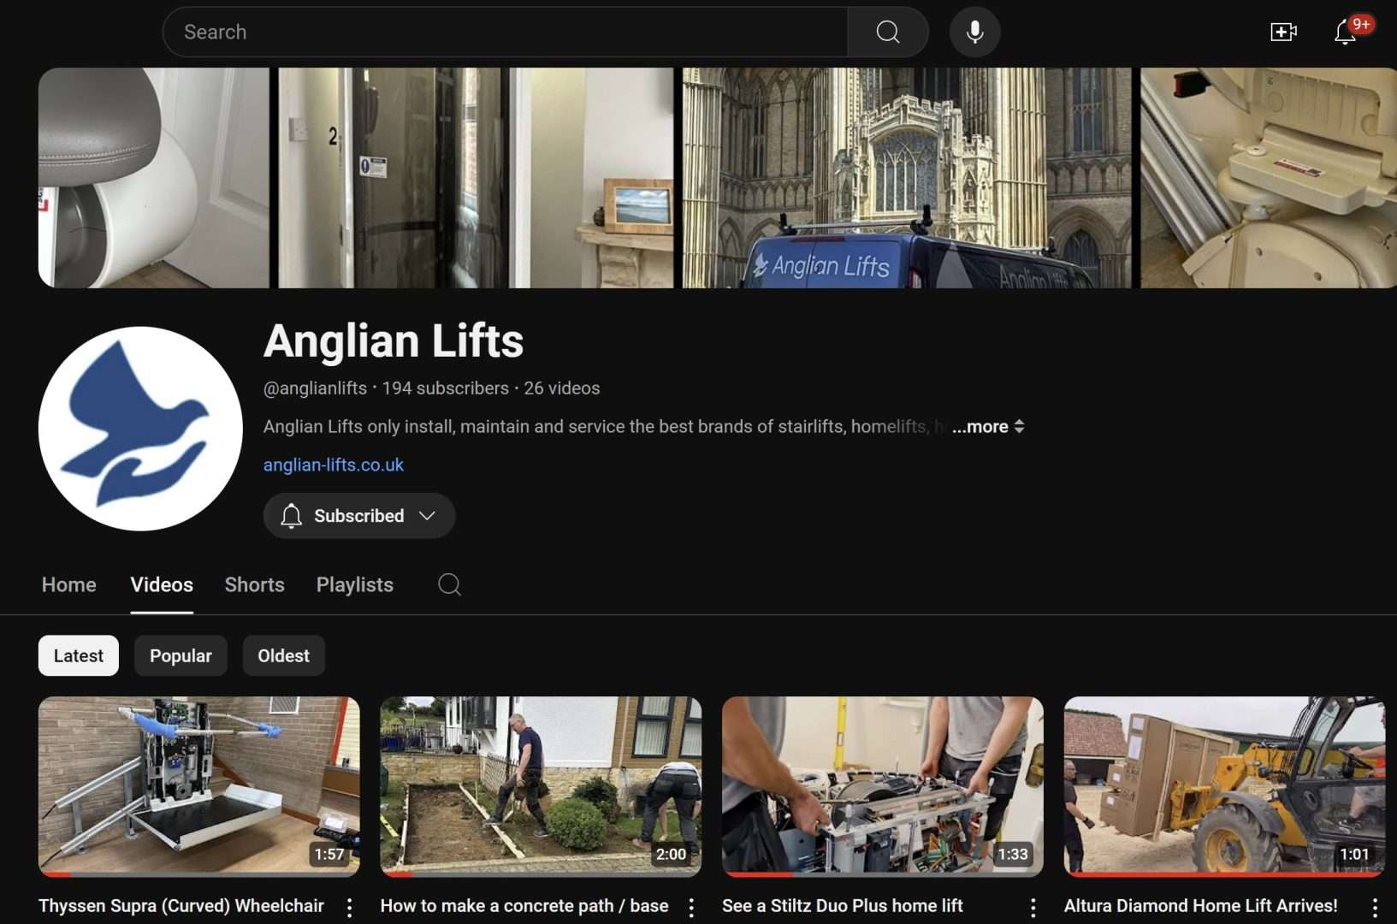Select the Videos tab
Viewport: 1397px width, 924px height.
pyautogui.click(x=162, y=585)
